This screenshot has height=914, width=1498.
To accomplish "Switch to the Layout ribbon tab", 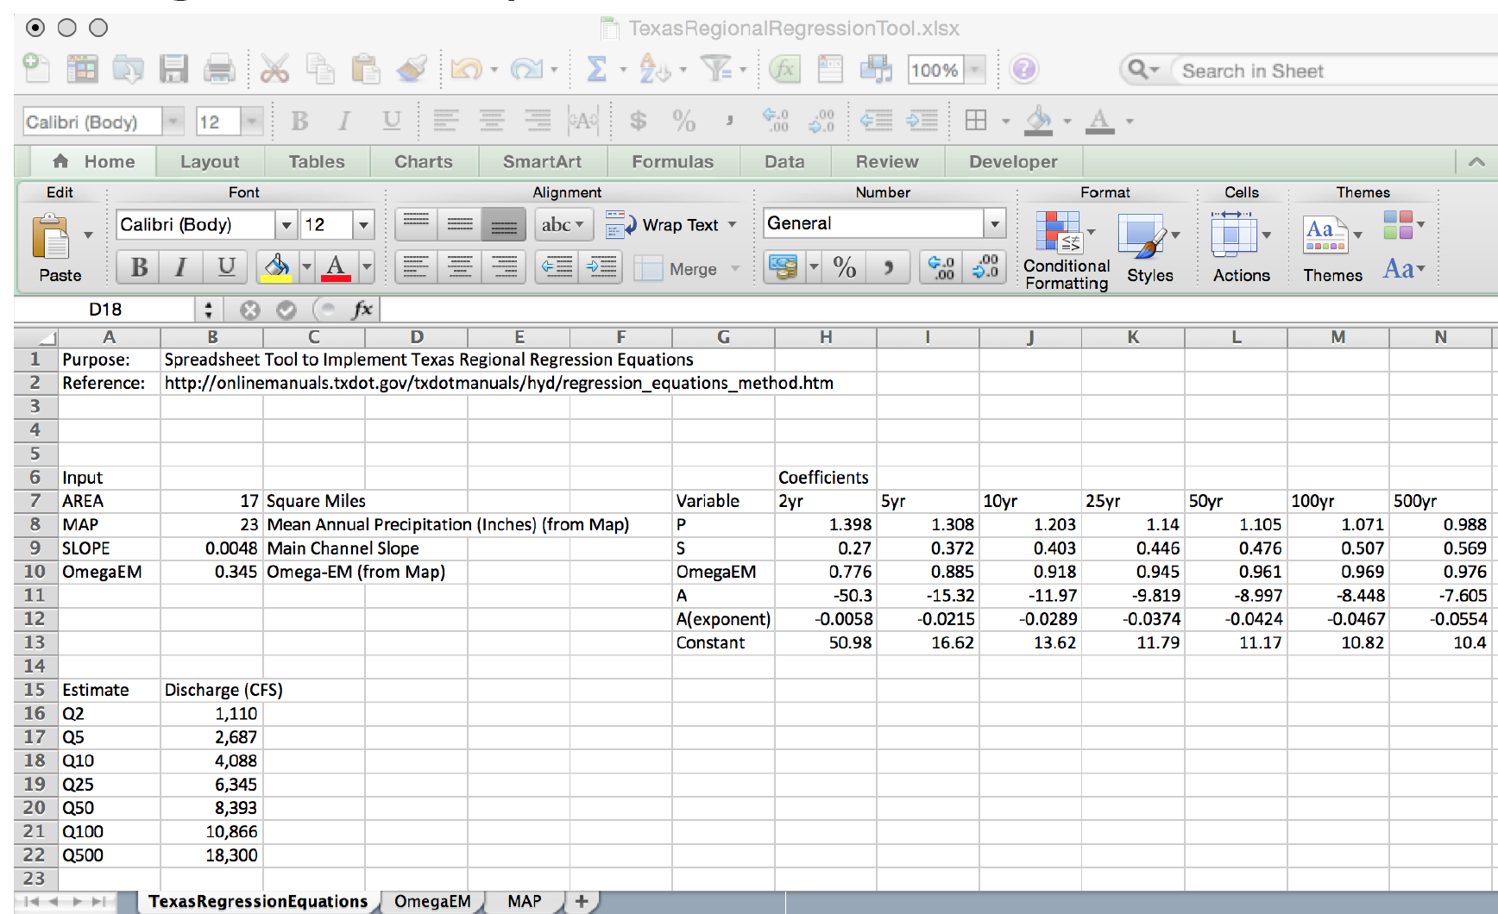I will pyautogui.click(x=210, y=161).
